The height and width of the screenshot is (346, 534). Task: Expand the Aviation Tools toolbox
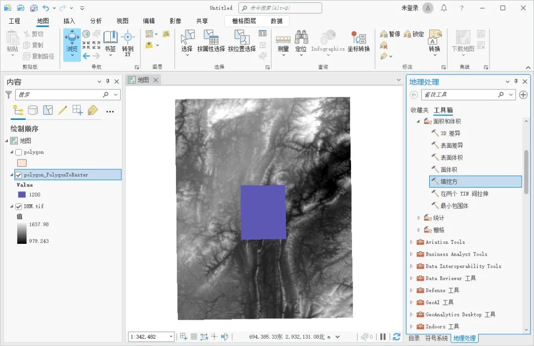tap(411, 242)
